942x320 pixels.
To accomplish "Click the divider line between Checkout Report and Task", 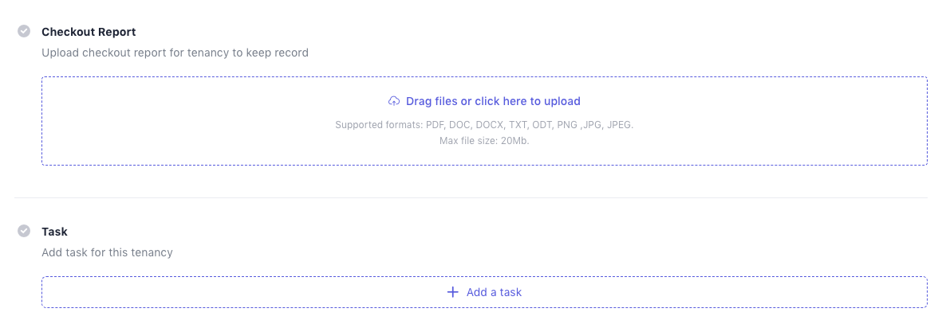I will 471,197.
